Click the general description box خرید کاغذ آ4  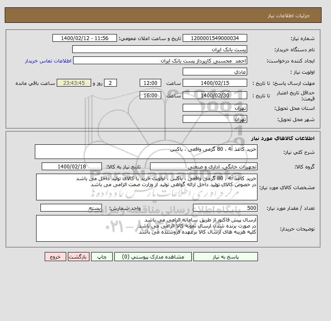[x=146, y=152]
